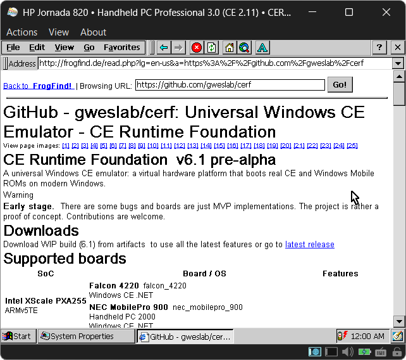Go back with the left arrow button

(164, 48)
